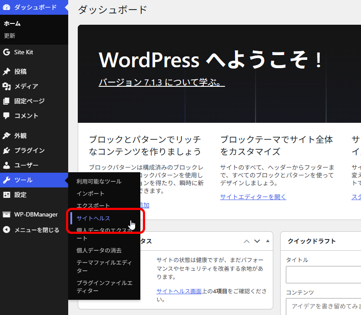Screen dimensions: 361x315
Task: Select 利用可能なツール in the flyout
Action: coord(99,181)
